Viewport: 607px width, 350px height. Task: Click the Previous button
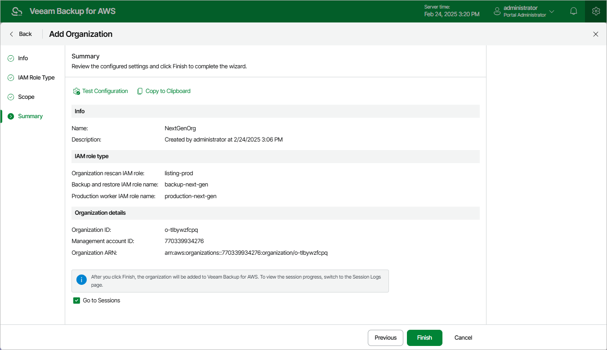(385, 338)
